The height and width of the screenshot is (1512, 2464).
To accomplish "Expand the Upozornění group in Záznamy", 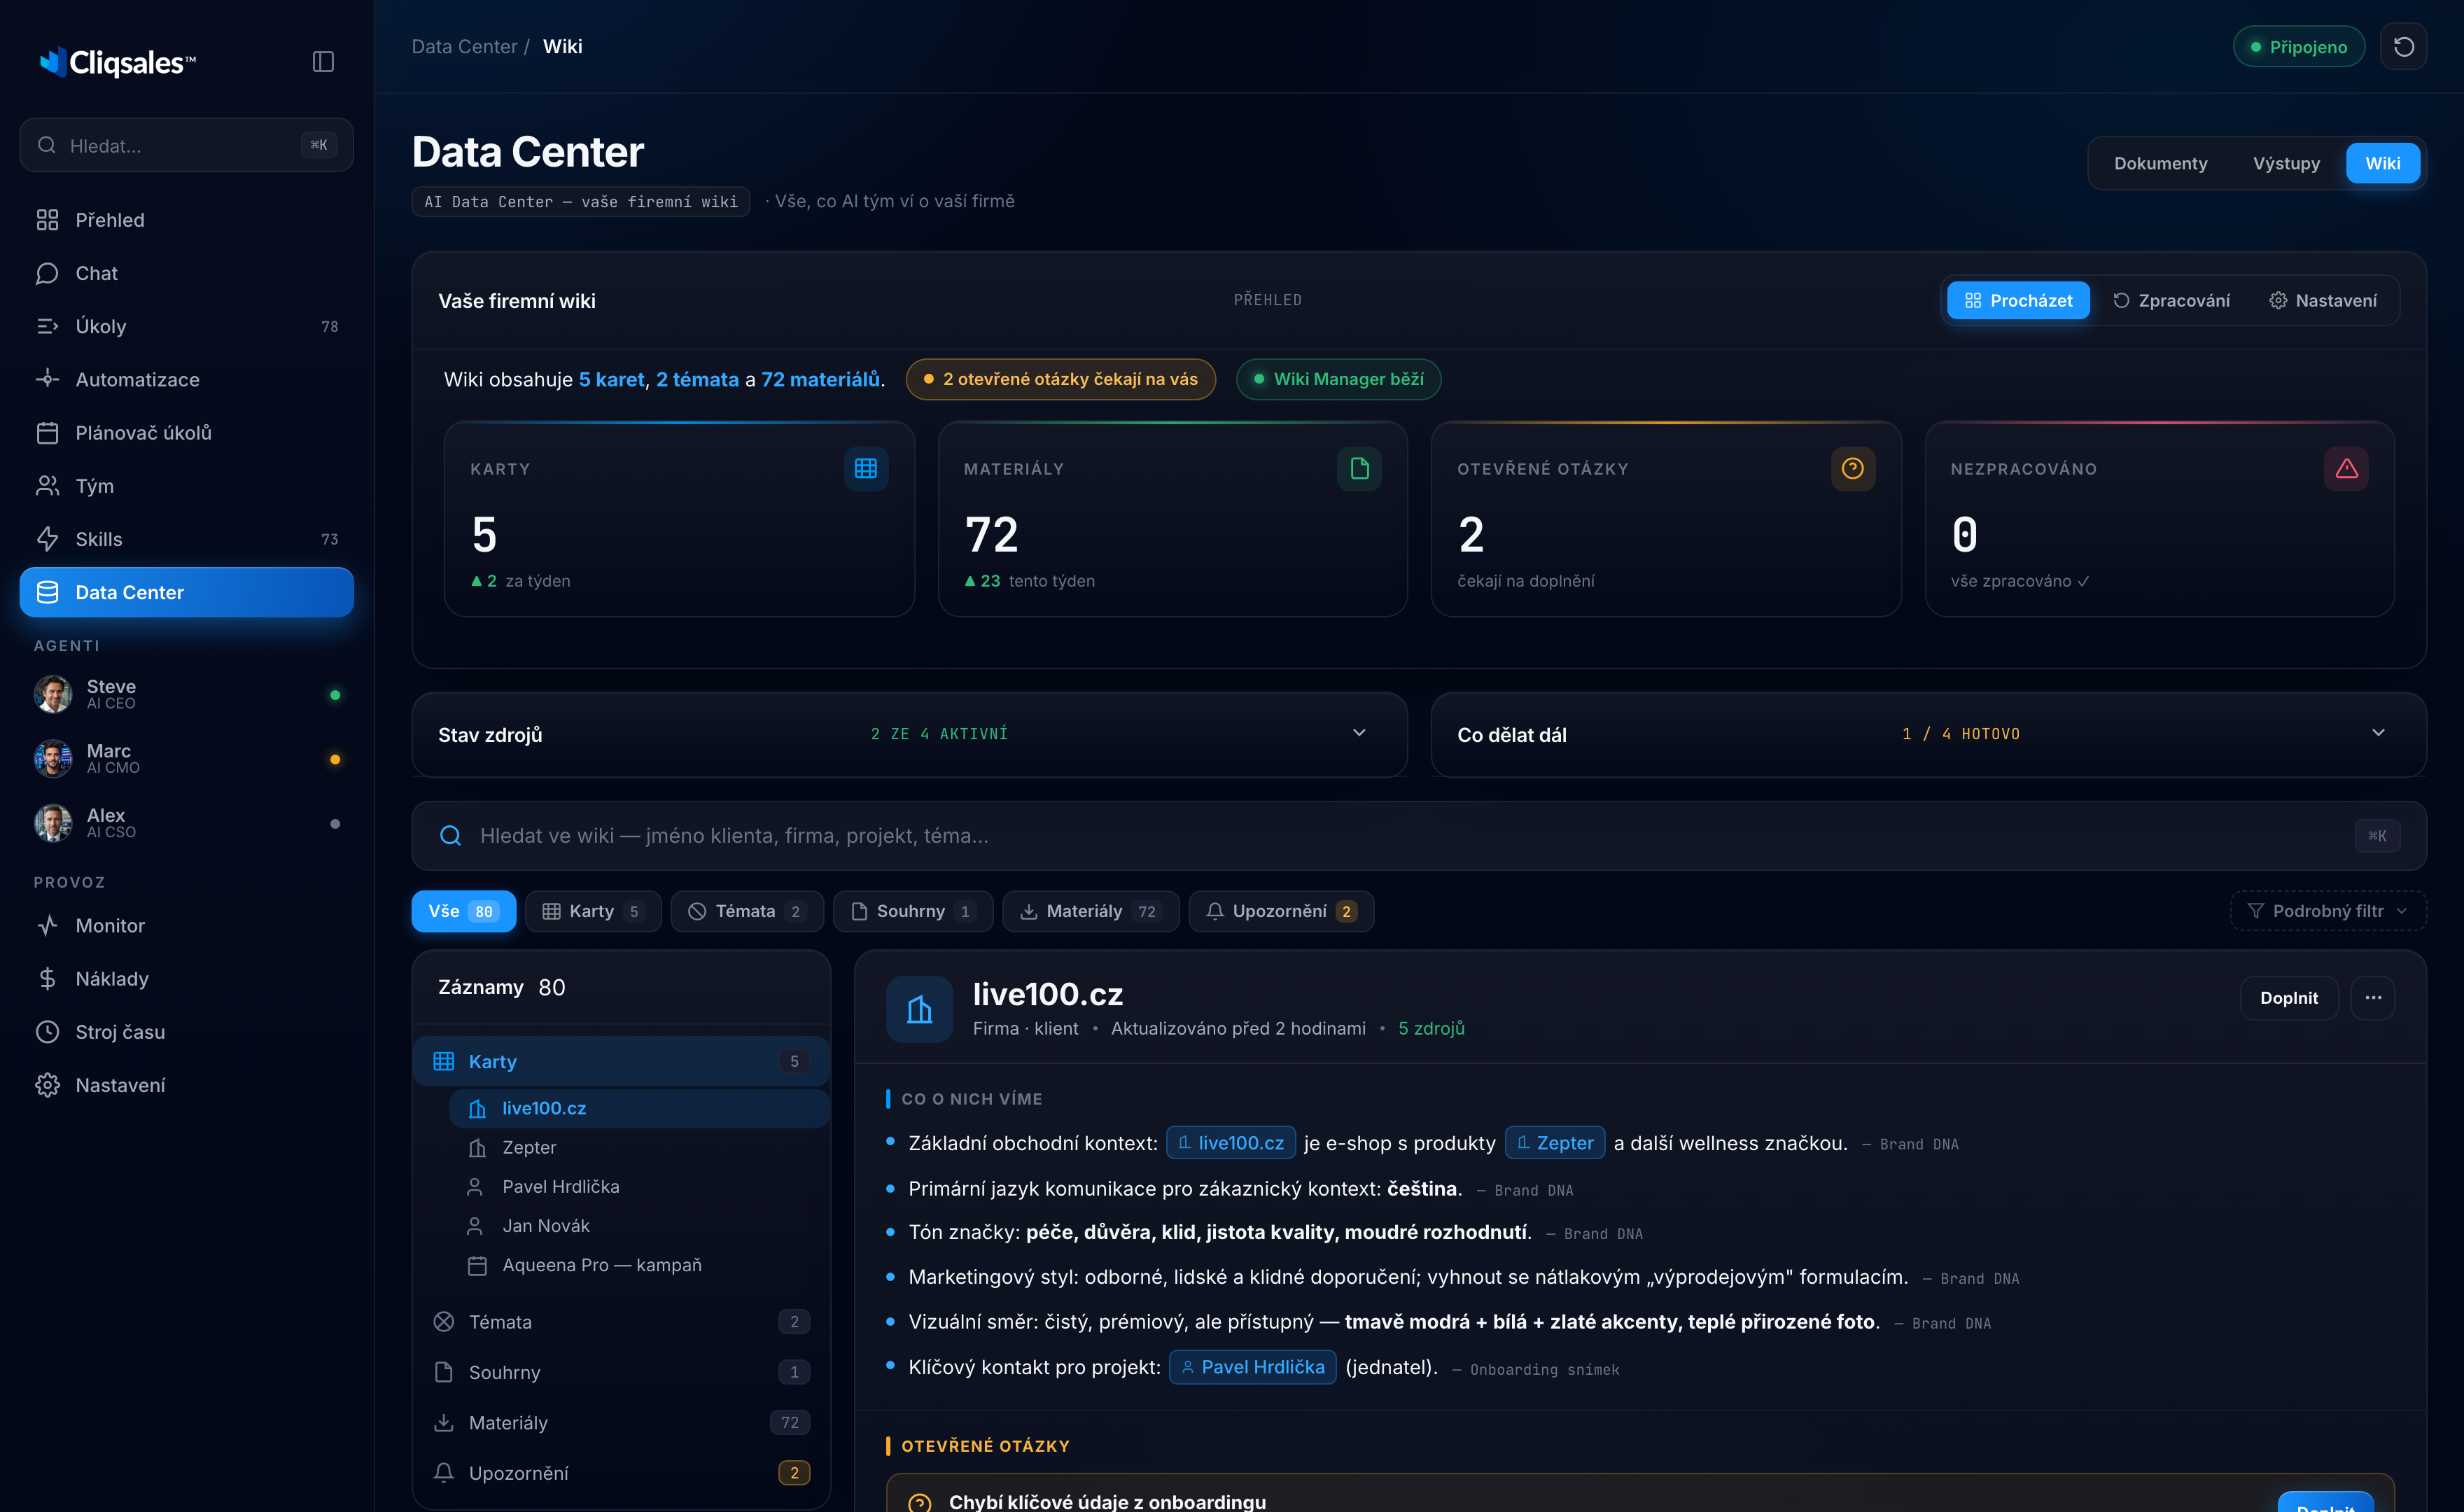I will (x=621, y=1473).
